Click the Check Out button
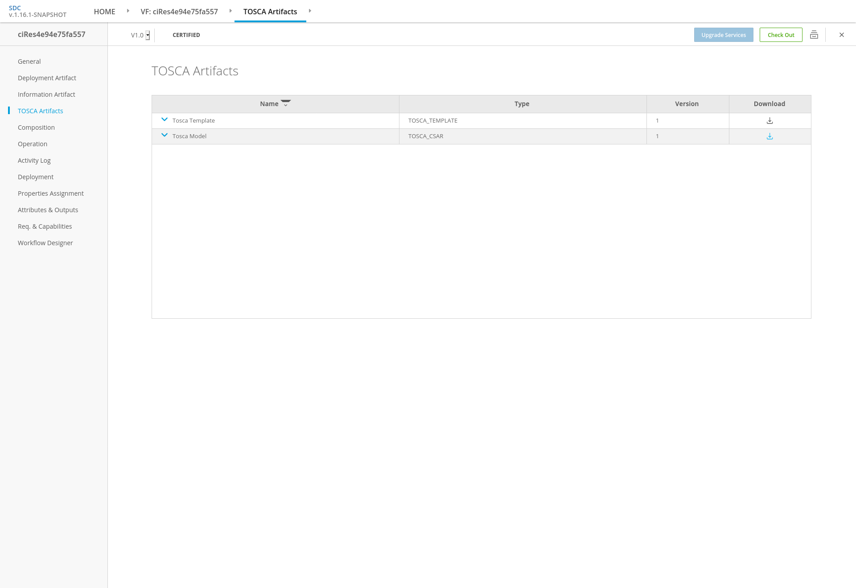 pos(781,35)
